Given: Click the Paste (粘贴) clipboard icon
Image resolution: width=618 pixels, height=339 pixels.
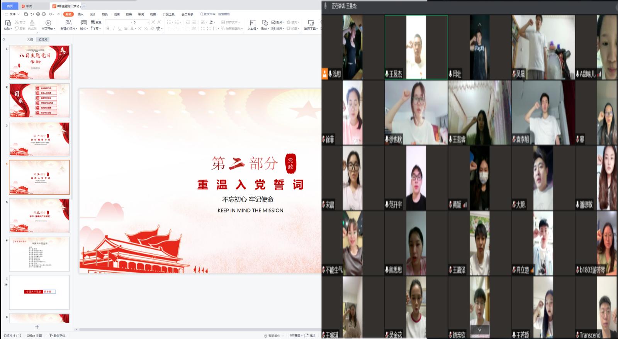Looking at the screenshot, I should click(x=7, y=23).
